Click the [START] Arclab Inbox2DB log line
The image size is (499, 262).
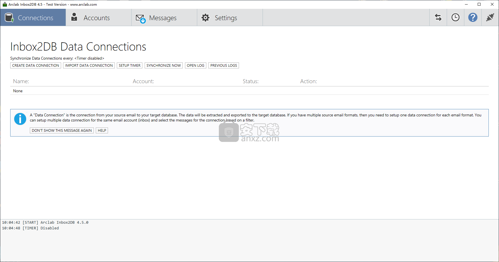point(45,223)
